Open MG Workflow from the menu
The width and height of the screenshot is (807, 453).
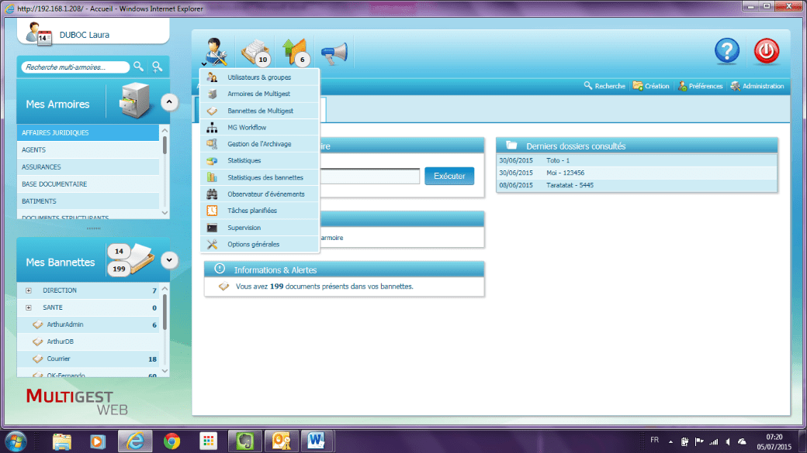click(247, 128)
